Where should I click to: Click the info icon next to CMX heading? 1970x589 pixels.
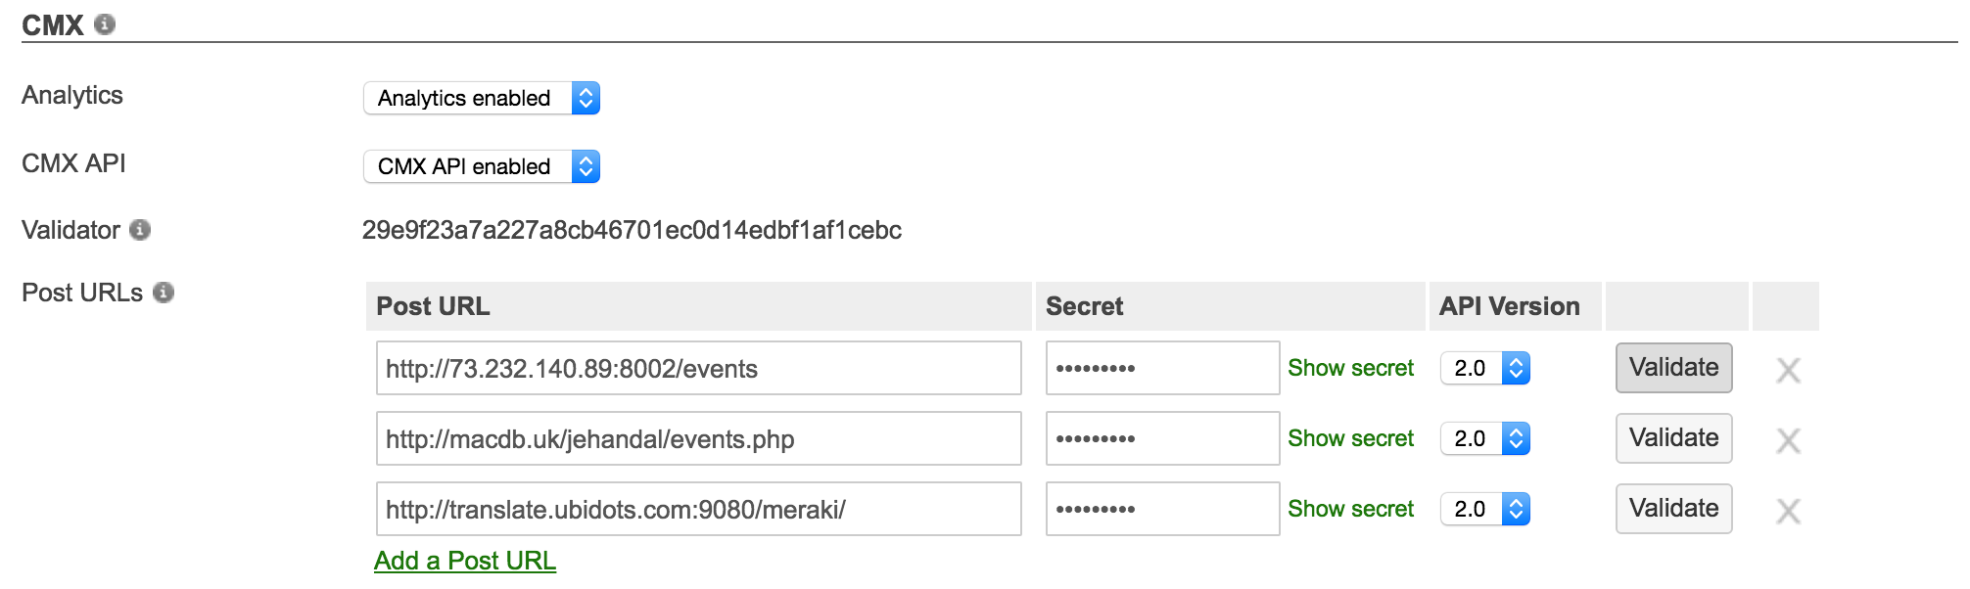105,24
